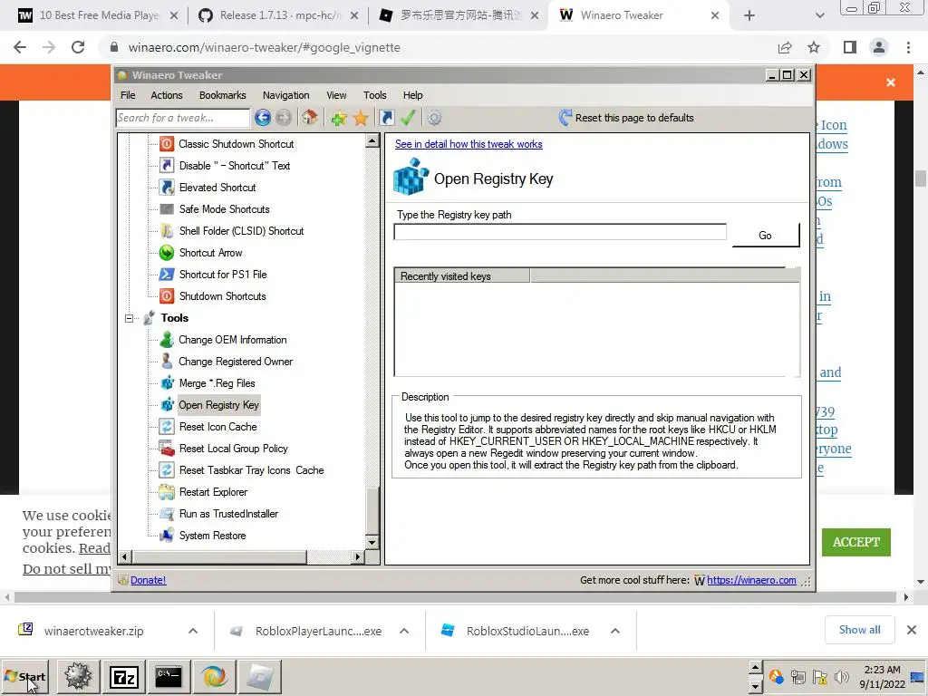Open See in detail how this tweak works
The width and height of the screenshot is (928, 696).
click(x=469, y=144)
